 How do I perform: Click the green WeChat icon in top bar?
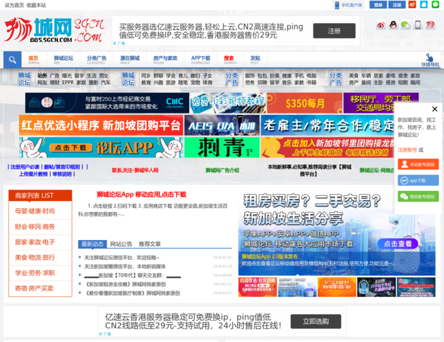pyautogui.click(x=435, y=5)
